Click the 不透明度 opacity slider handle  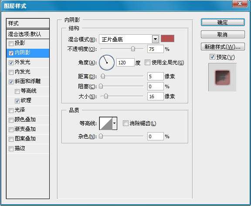[133, 49]
